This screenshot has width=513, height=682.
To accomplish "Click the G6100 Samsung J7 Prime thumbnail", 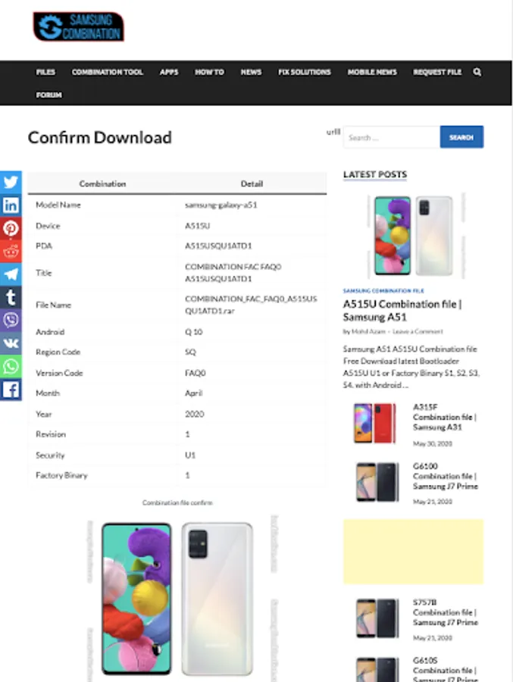I will point(377,483).
